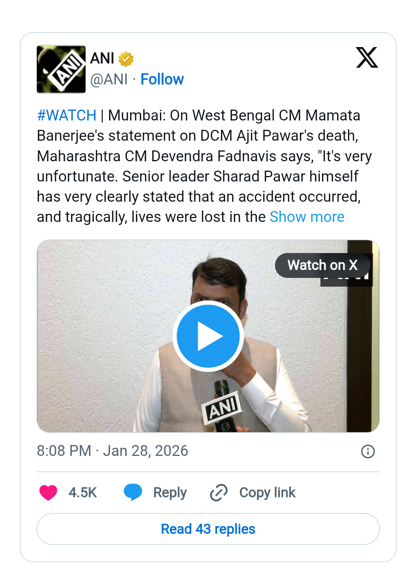This screenshot has height=576, width=418.
Task: Click the tweet info icon
Action: tap(367, 452)
